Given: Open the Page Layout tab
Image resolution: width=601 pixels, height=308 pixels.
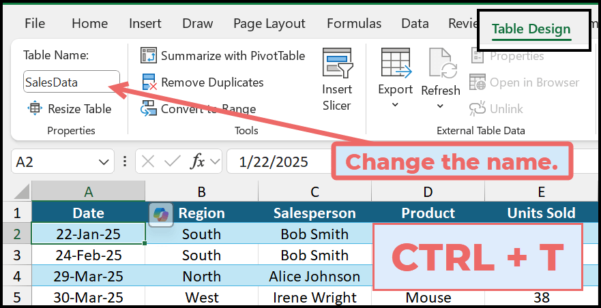Looking at the screenshot, I should click(269, 23).
